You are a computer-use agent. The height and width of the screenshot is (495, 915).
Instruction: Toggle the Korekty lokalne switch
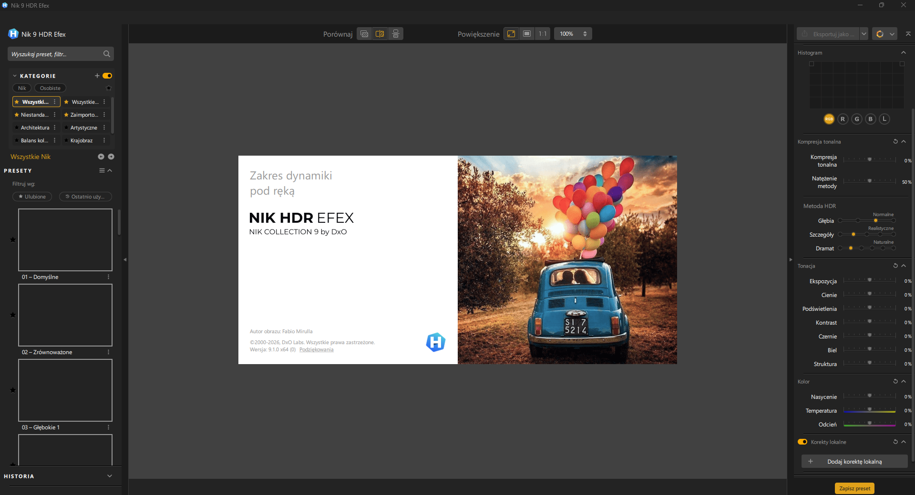[x=802, y=442]
